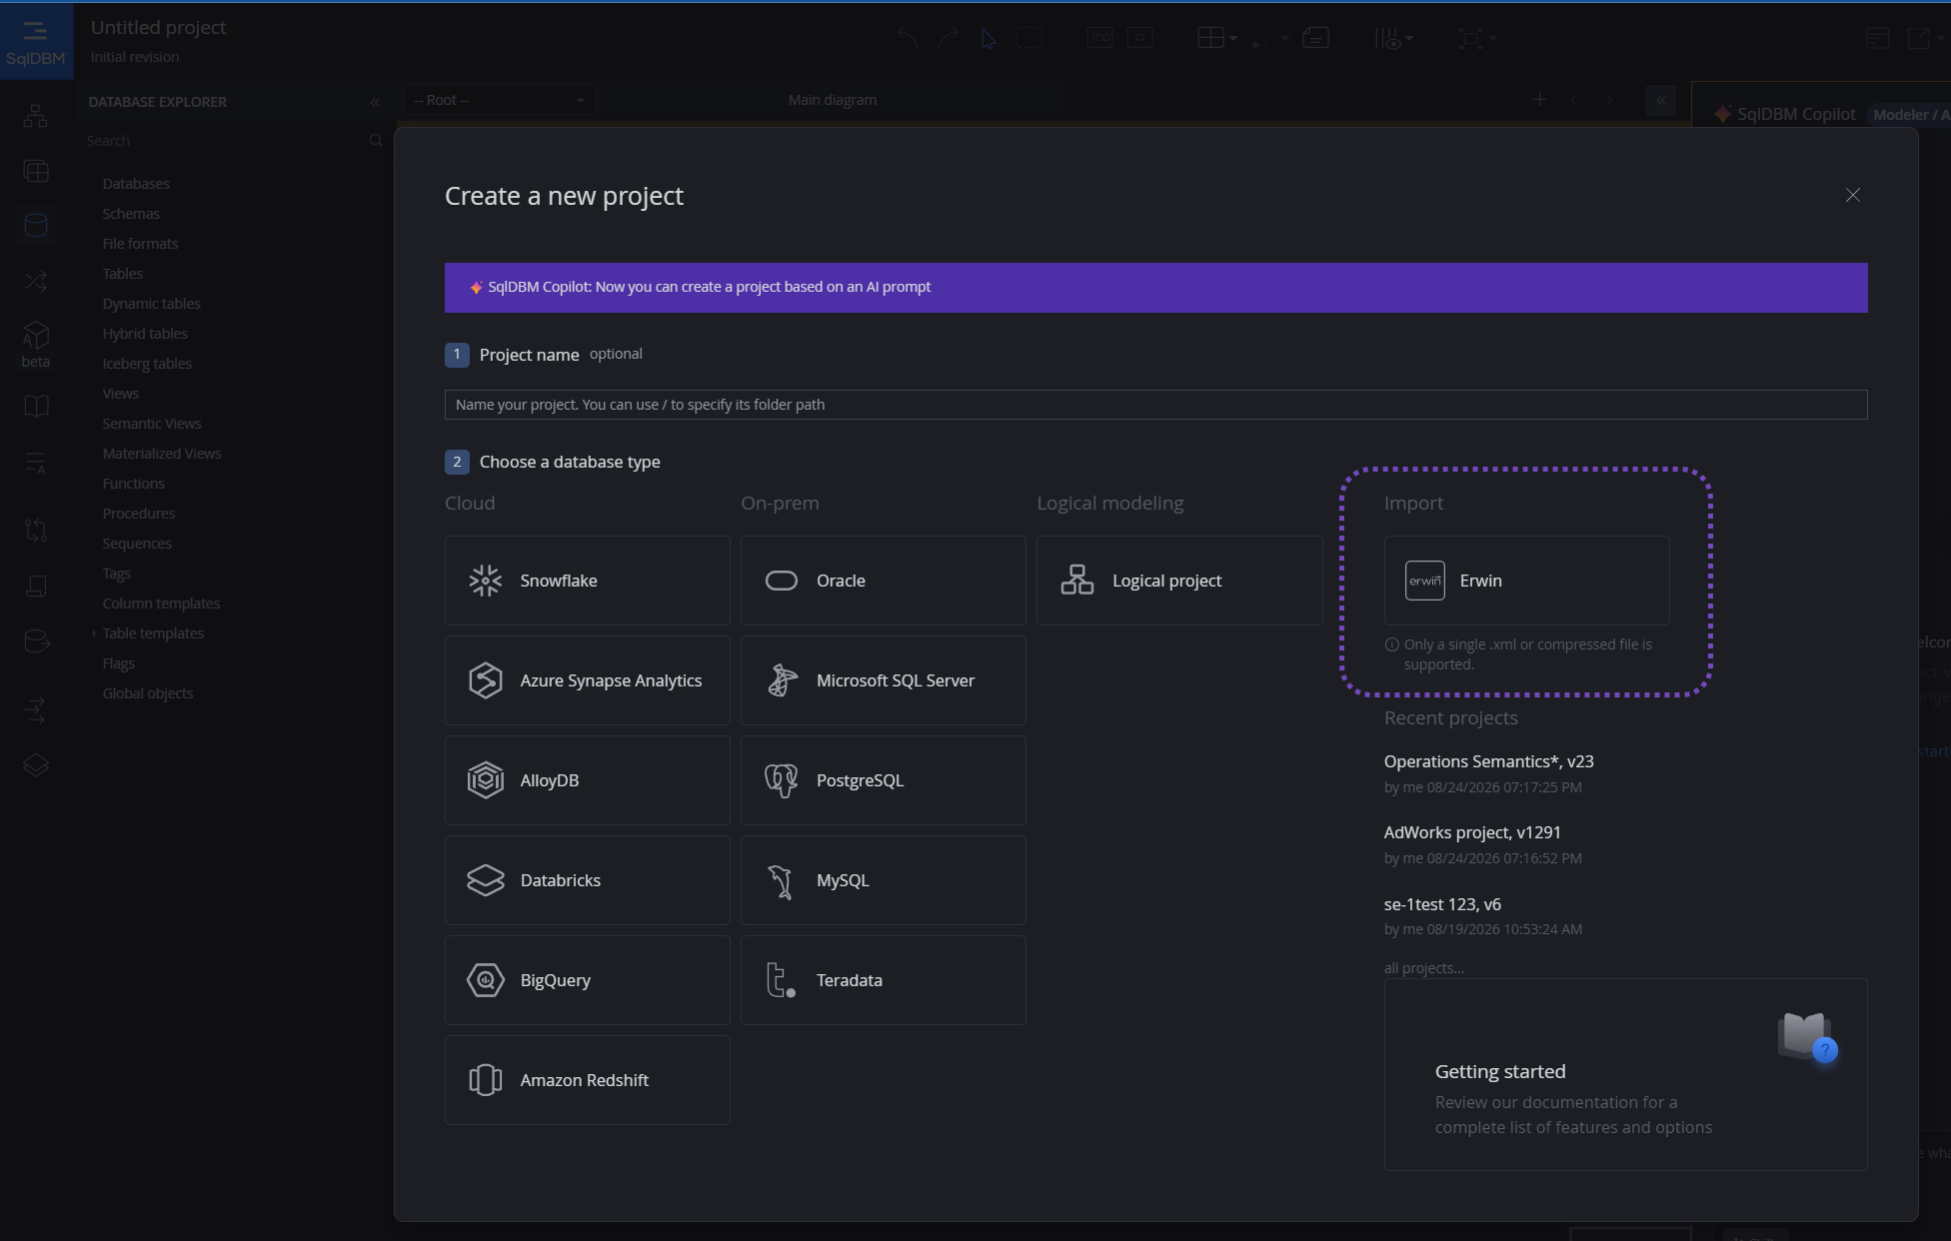Click the Databricks stacked layers icon
The height and width of the screenshot is (1241, 1951).
click(x=485, y=880)
